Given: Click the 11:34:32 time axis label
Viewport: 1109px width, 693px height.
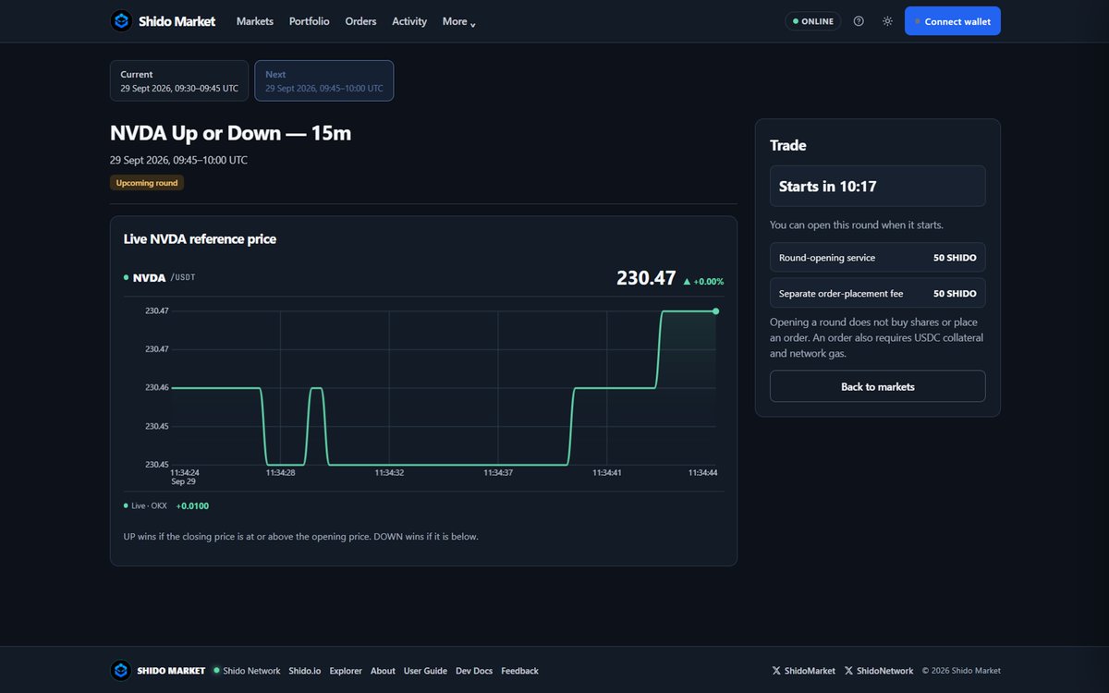Looking at the screenshot, I should coord(389,473).
